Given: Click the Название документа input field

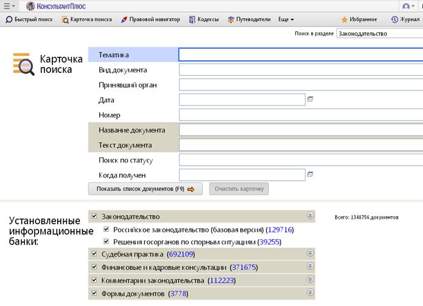Looking at the screenshot, I should 301,130.
